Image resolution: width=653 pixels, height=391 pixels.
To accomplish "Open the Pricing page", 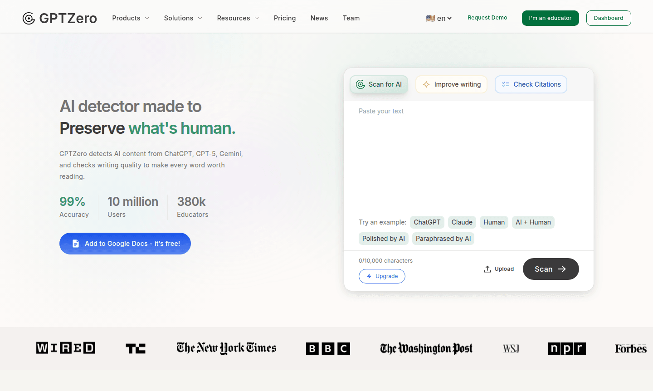I will [x=285, y=18].
